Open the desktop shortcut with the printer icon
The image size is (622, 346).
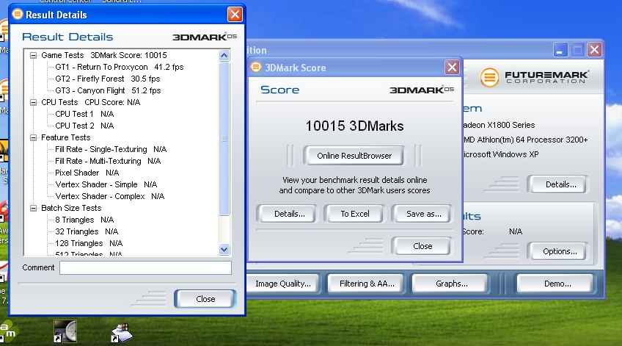120,331
